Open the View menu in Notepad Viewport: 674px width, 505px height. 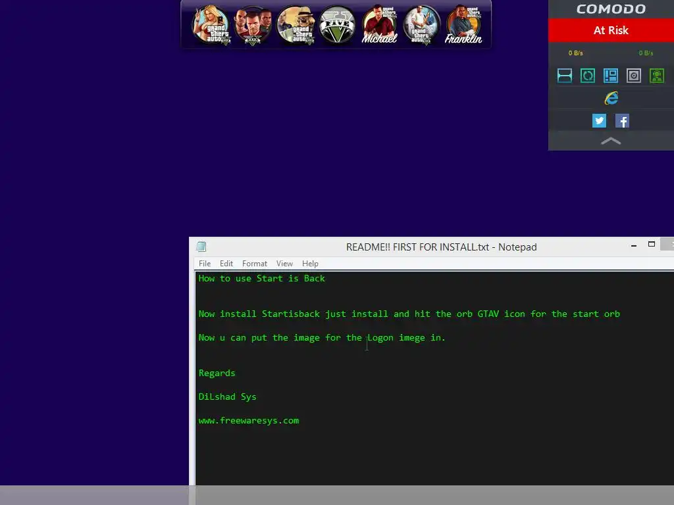pos(284,264)
